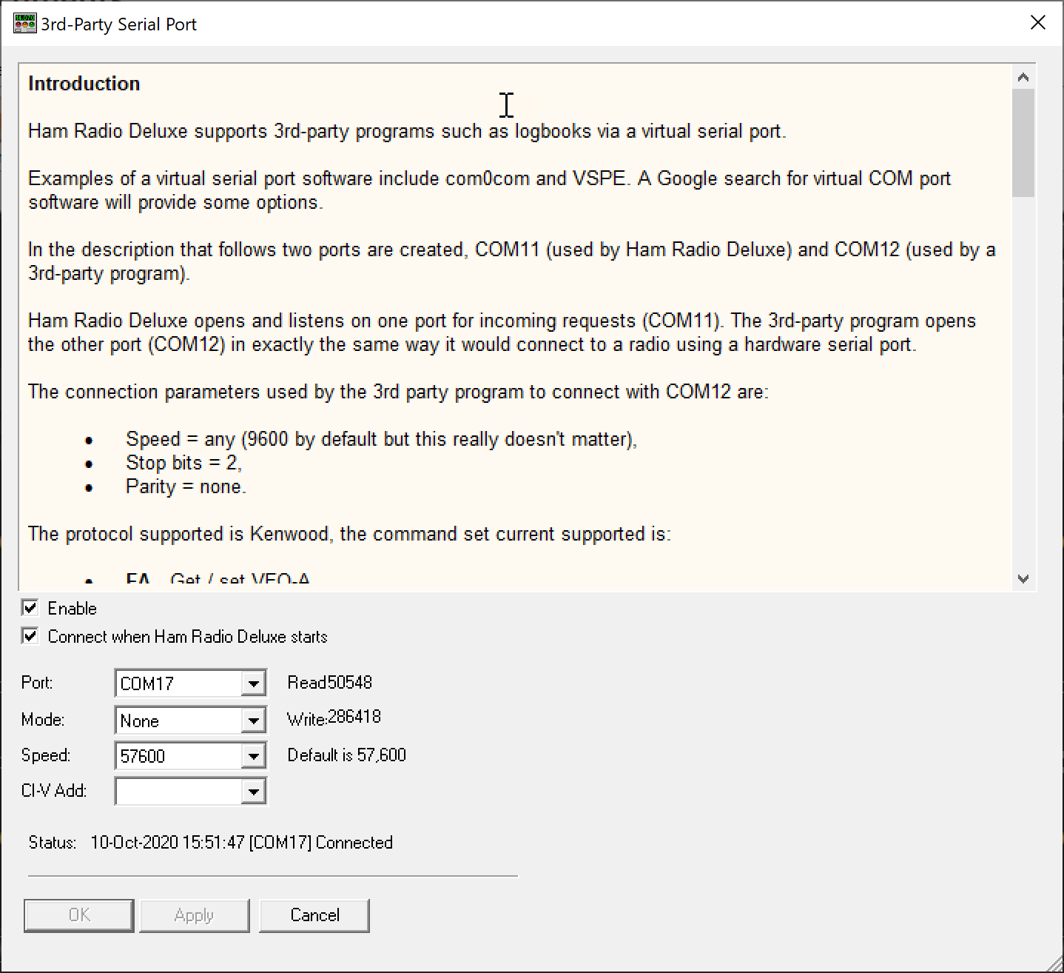Click the greyed-out OK button
The width and height of the screenshot is (1064, 973).
click(79, 915)
